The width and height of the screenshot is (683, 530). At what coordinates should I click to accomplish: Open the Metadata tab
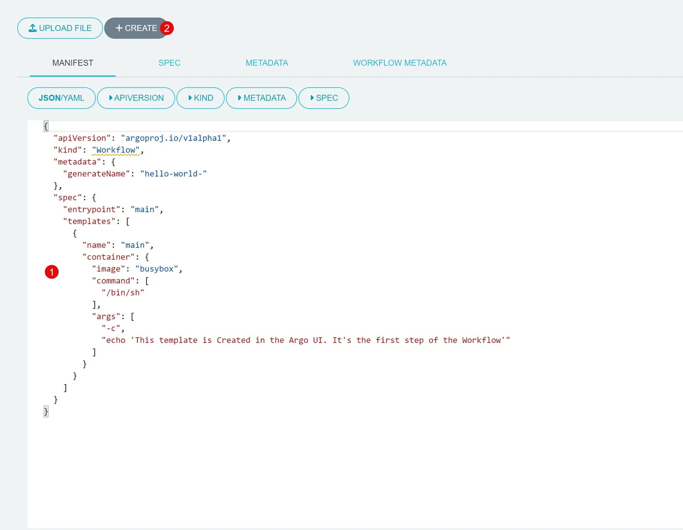point(267,63)
